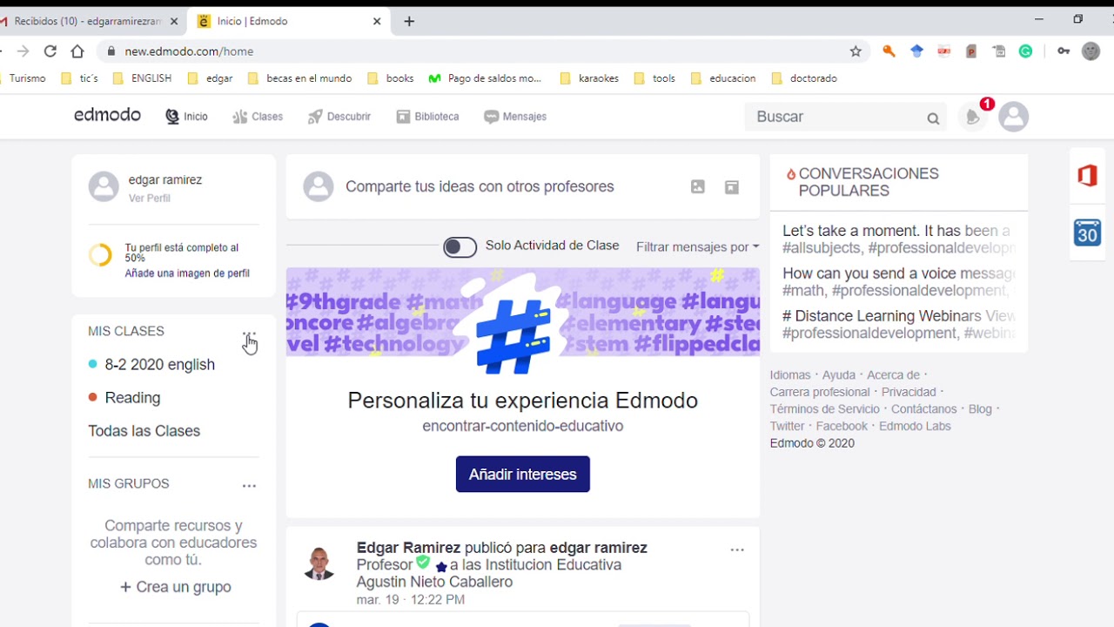1114x627 pixels.
Task: Open the post's three-dot options menu
Action: coord(737,550)
